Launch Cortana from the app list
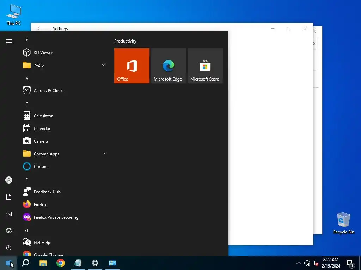 (x=65, y=166)
